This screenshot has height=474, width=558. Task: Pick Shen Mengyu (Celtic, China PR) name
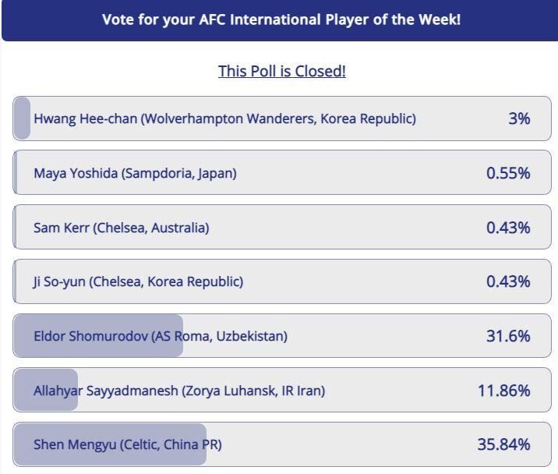(127, 444)
